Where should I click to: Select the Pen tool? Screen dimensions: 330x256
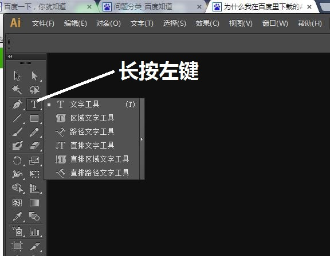(x=17, y=105)
